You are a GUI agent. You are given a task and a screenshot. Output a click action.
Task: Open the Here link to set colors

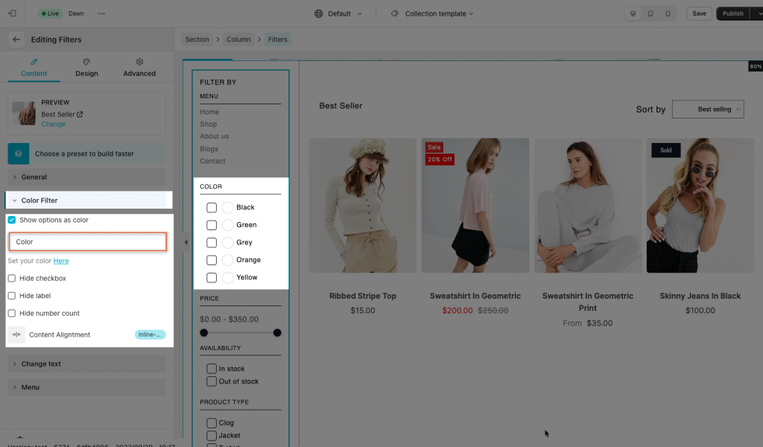pyautogui.click(x=61, y=261)
